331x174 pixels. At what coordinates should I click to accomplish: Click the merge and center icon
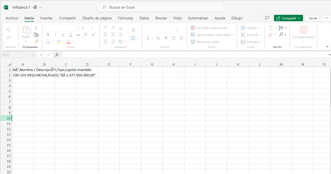click(133, 38)
